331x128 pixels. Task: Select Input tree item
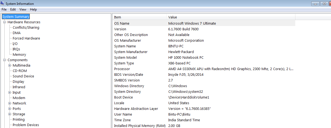(x=17, y=93)
